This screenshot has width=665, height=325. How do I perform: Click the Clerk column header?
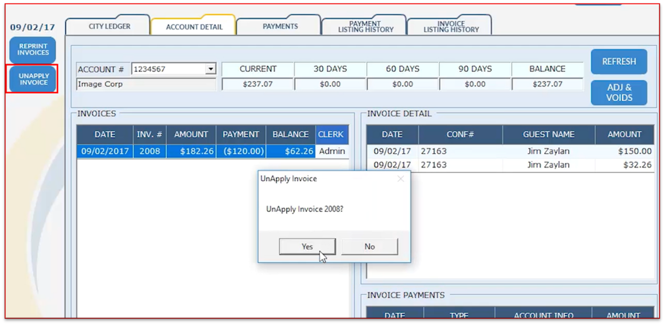coord(332,135)
